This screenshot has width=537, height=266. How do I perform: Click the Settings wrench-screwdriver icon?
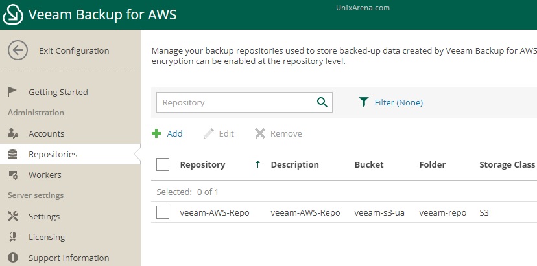pos(13,216)
